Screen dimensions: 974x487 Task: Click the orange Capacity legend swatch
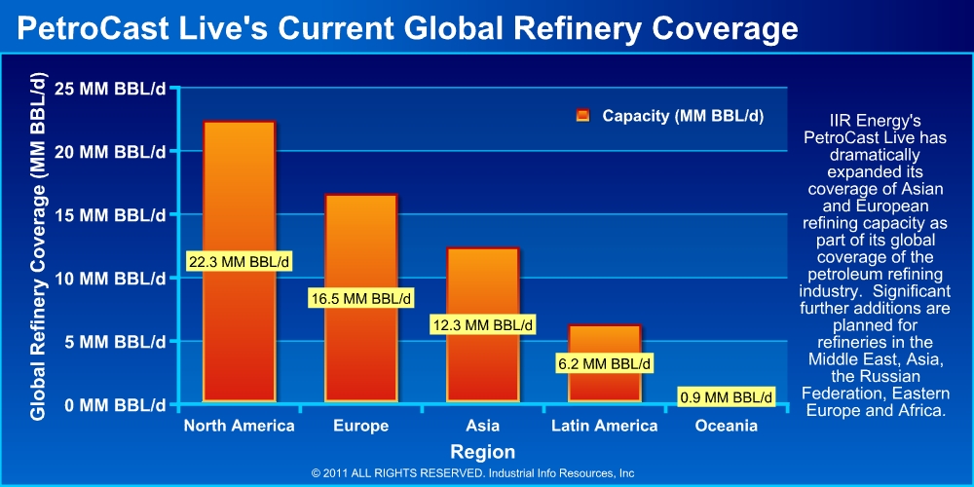(583, 116)
